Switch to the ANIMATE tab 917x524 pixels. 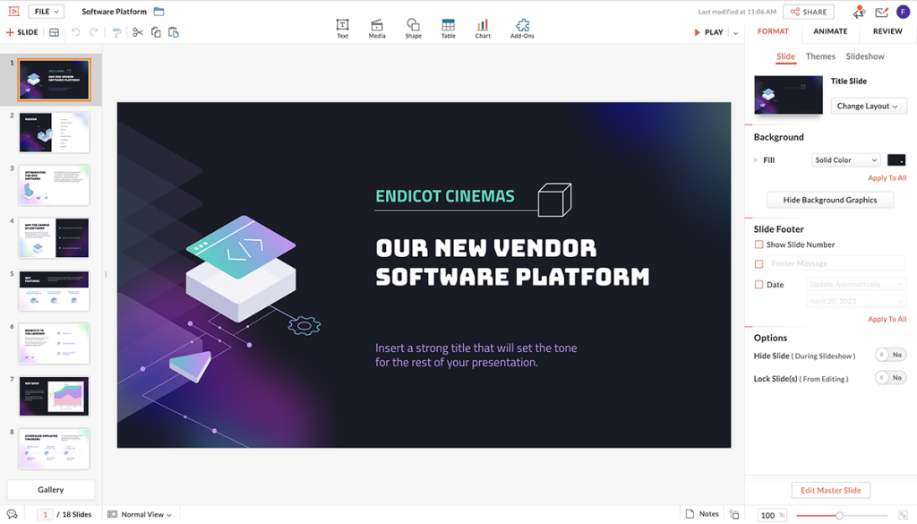pyautogui.click(x=830, y=31)
